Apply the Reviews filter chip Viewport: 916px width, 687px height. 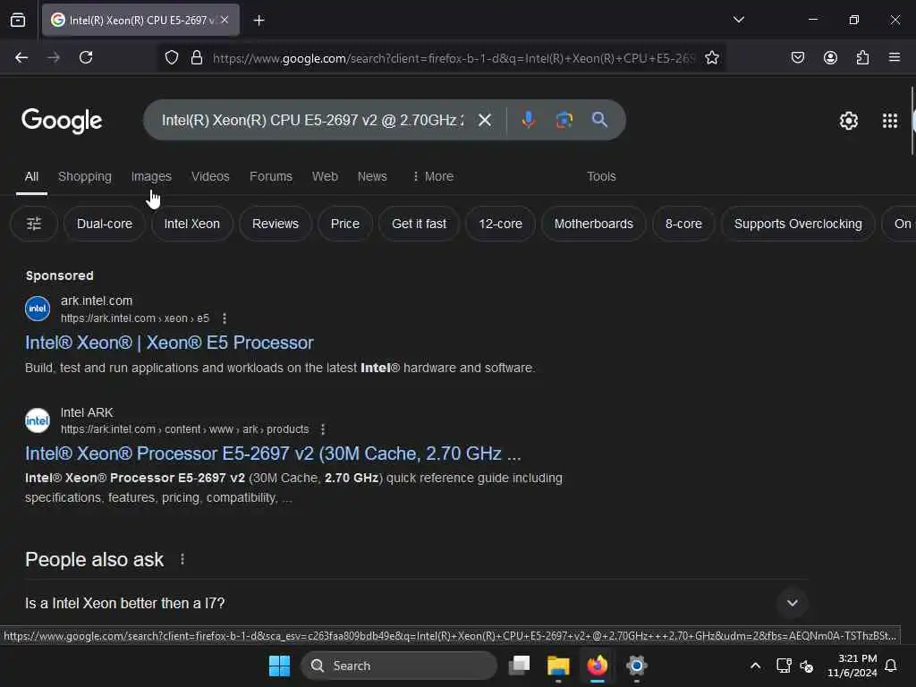276,224
